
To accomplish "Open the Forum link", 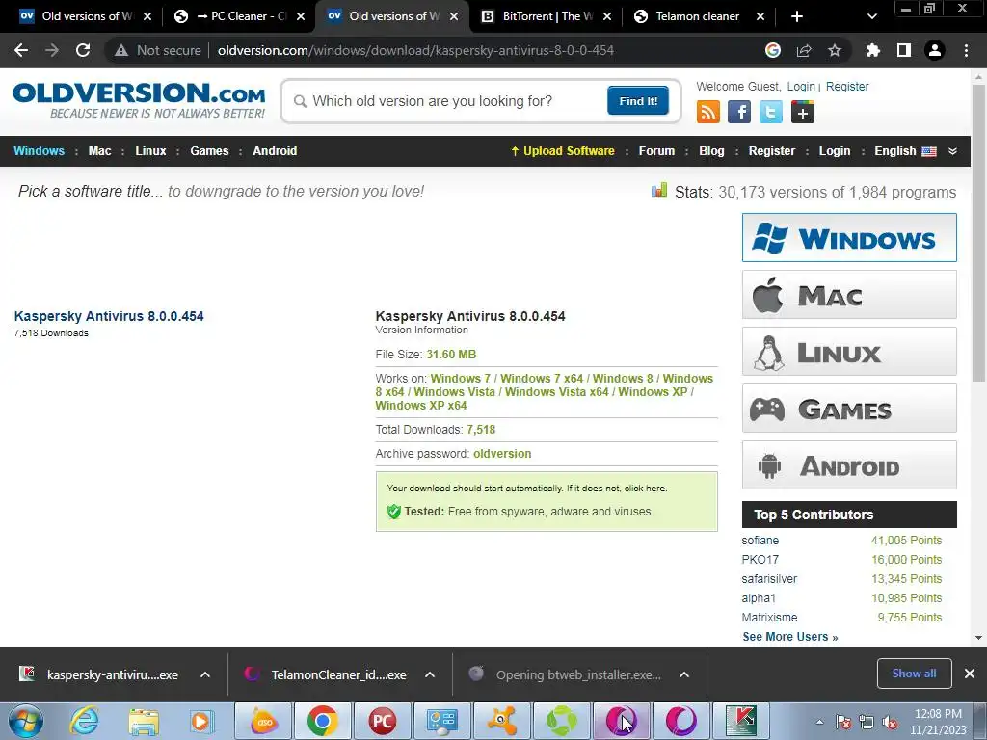I will 656,151.
